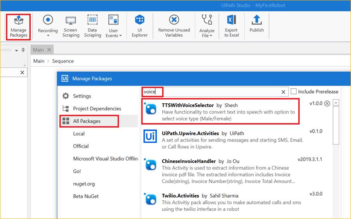
Task: Expand the Recording dropdown arrow
Action: [x=48, y=36]
